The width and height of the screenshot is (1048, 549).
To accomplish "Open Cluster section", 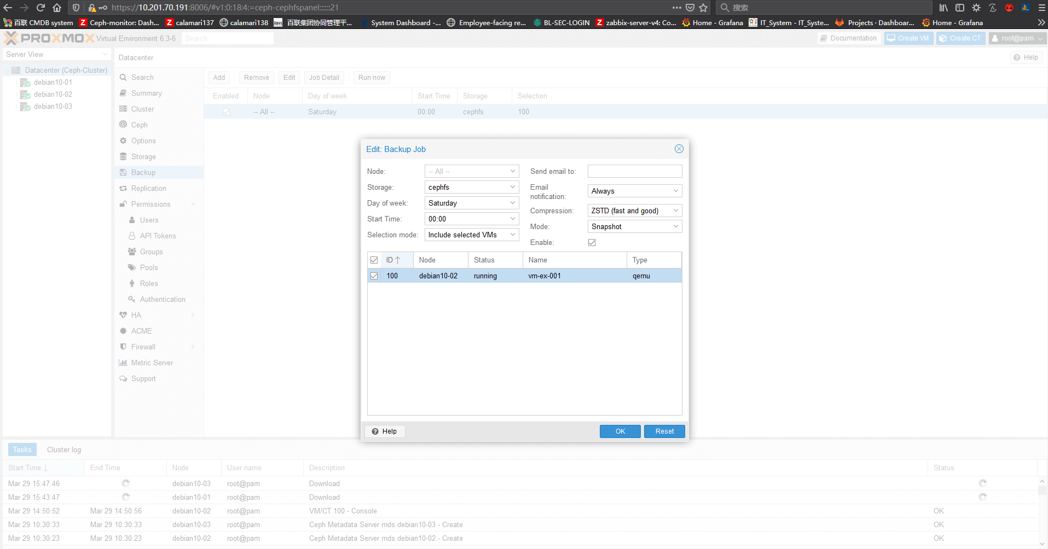I will pyautogui.click(x=142, y=109).
